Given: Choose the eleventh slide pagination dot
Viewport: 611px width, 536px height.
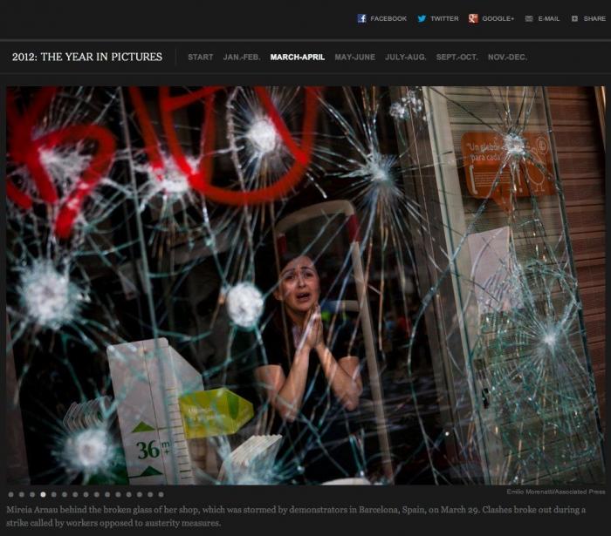Looking at the screenshot, I should tap(118, 494).
